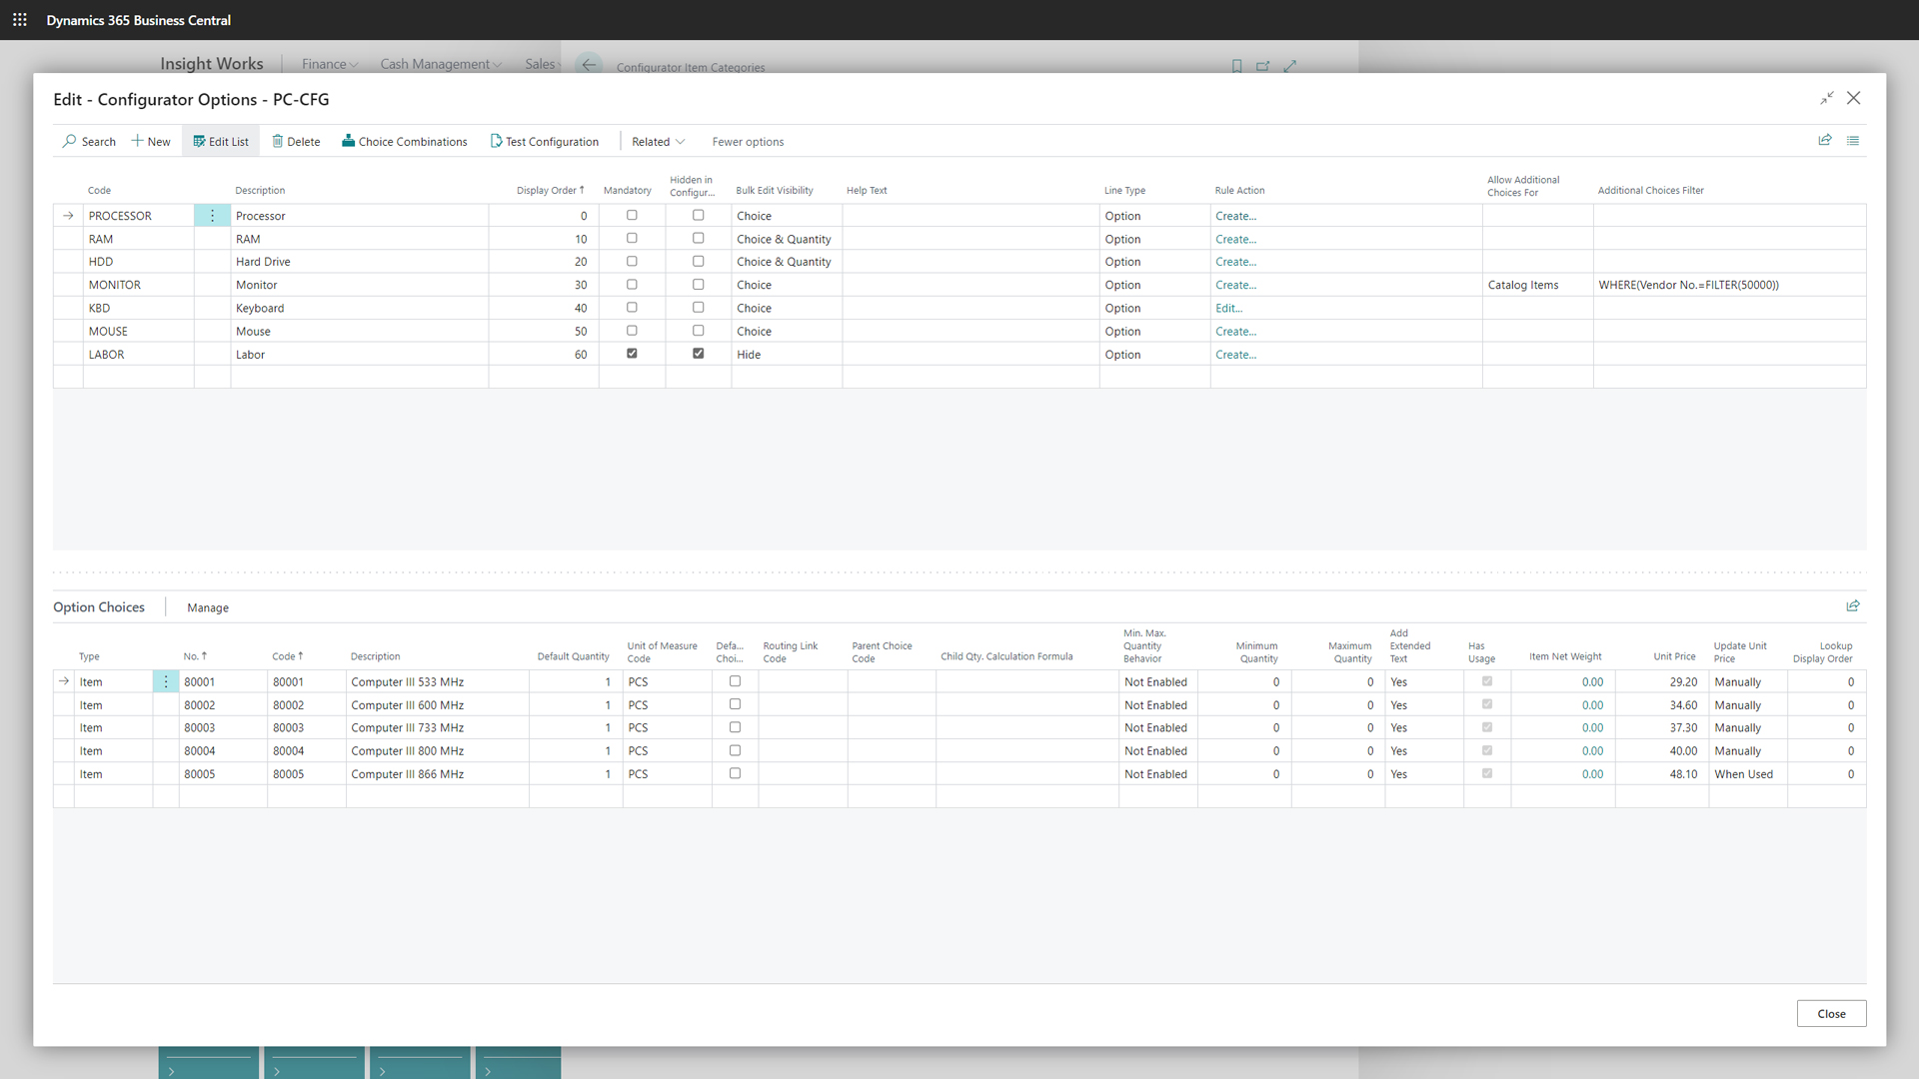The width and height of the screenshot is (1919, 1079).
Task: Click Edit... rule action link for KBD
Action: pos(1228,308)
